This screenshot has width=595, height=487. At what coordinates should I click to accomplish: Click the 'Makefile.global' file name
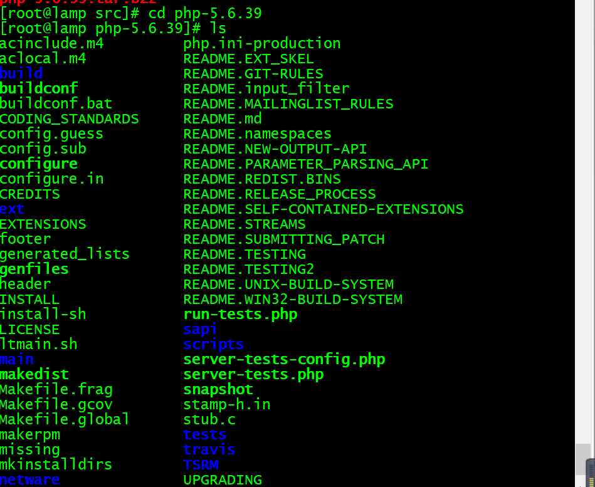(65, 419)
